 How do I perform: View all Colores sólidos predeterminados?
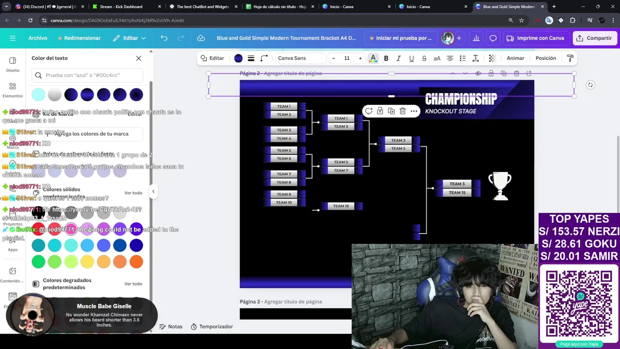[133, 193]
